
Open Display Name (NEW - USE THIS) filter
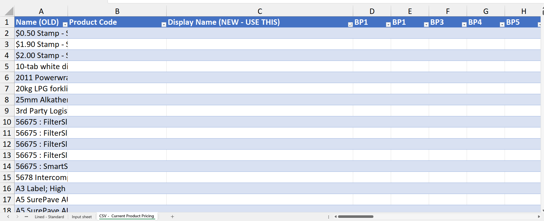(x=350, y=25)
